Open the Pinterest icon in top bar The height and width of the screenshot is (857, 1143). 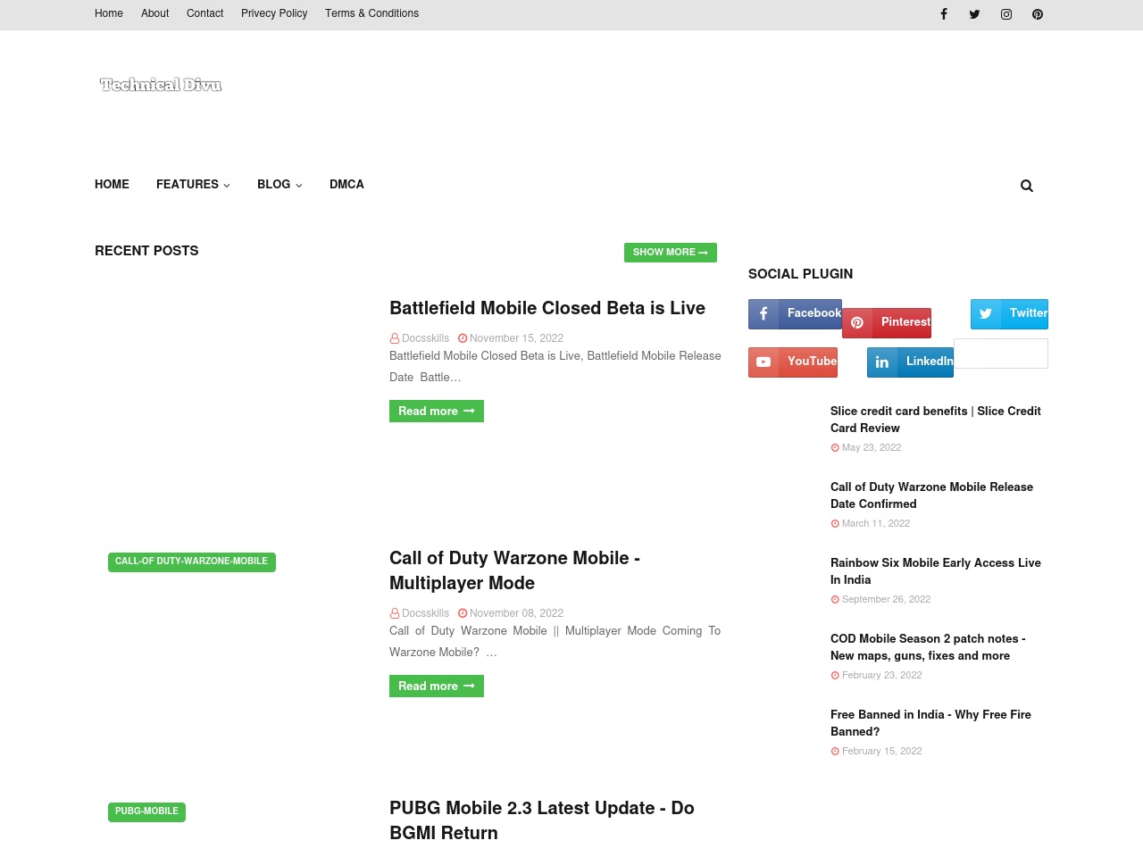coord(1038,13)
